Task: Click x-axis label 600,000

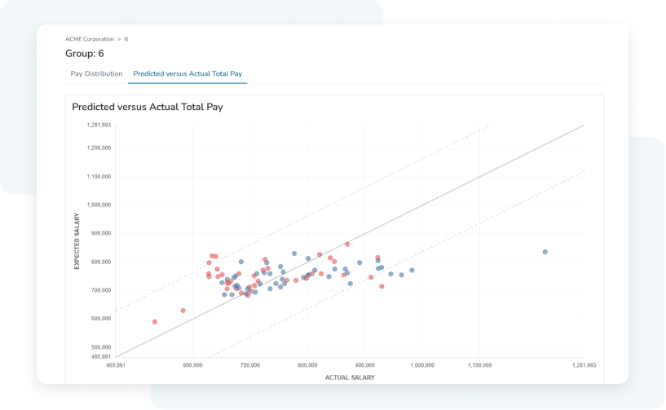Action: [x=192, y=365]
